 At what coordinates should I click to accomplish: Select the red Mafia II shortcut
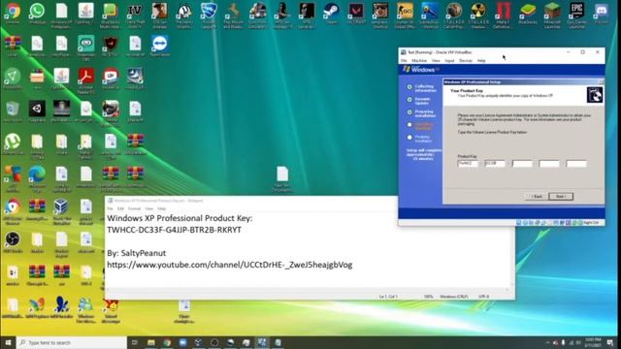pyautogui.click(x=503, y=11)
